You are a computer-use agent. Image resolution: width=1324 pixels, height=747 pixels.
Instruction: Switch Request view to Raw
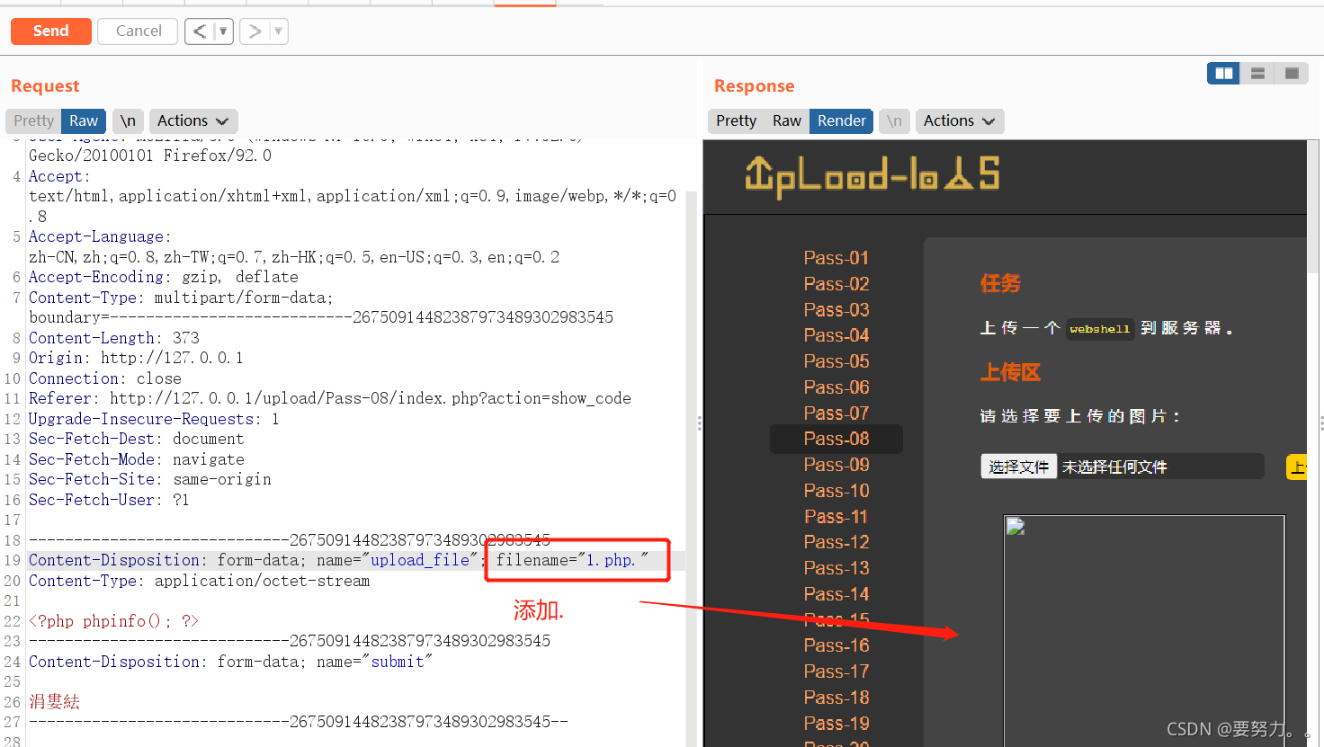pyautogui.click(x=84, y=120)
